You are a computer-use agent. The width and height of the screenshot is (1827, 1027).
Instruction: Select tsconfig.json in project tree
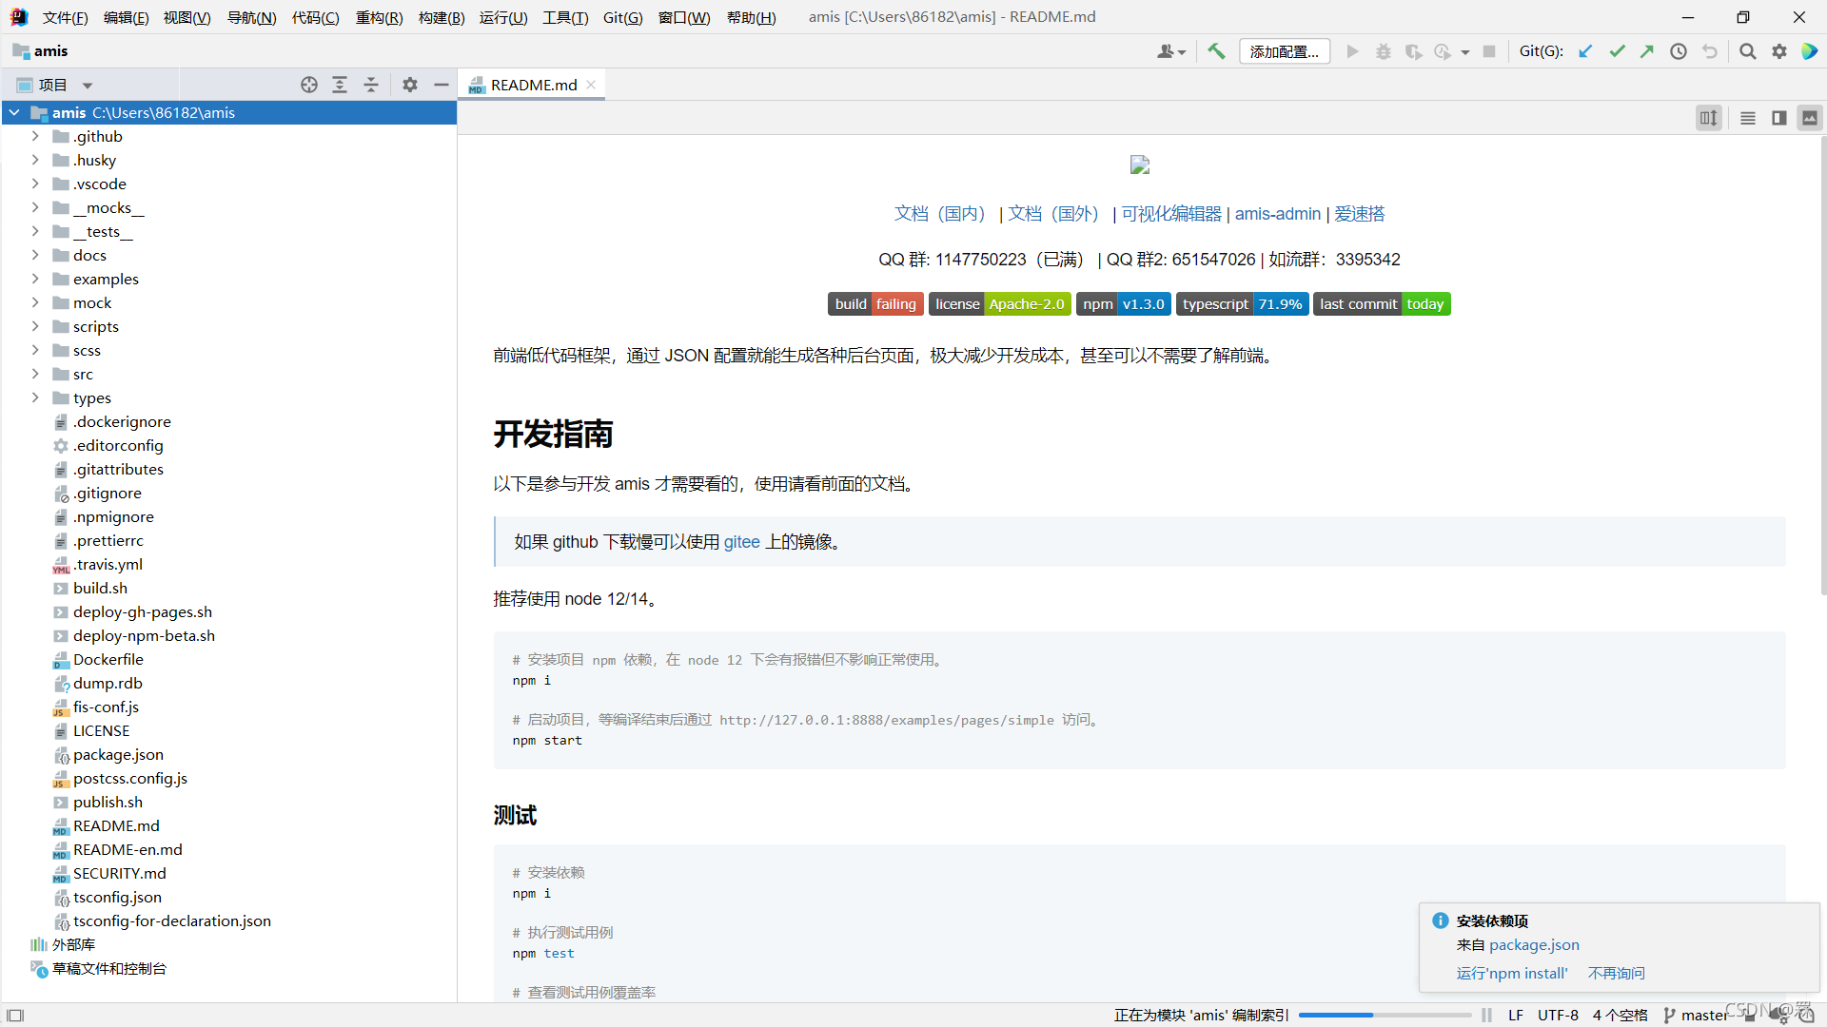coord(117,897)
